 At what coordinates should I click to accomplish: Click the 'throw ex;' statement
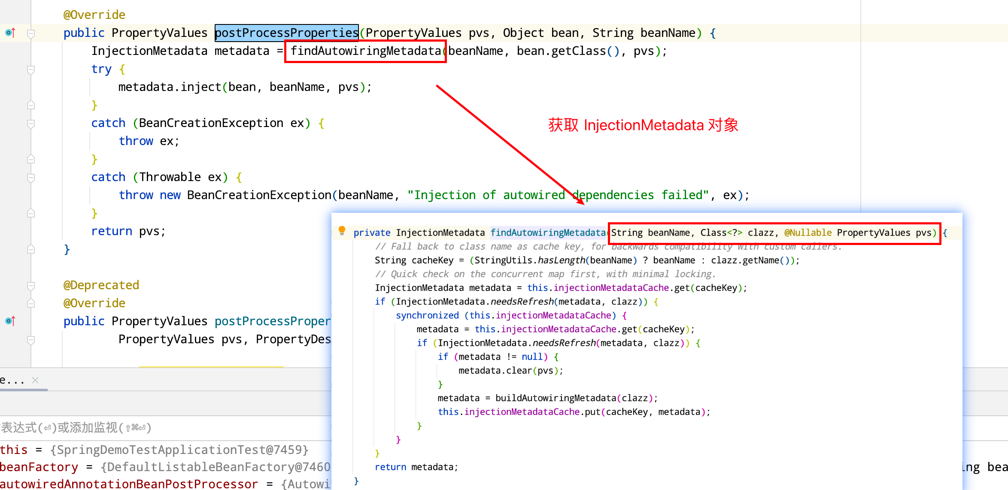click(x=149, y=141)
